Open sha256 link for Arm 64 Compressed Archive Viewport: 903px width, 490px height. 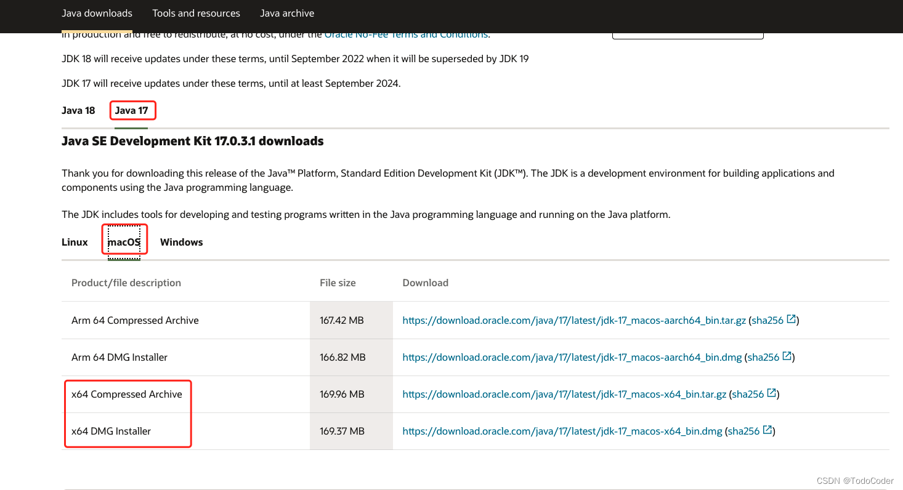(767, 321)
